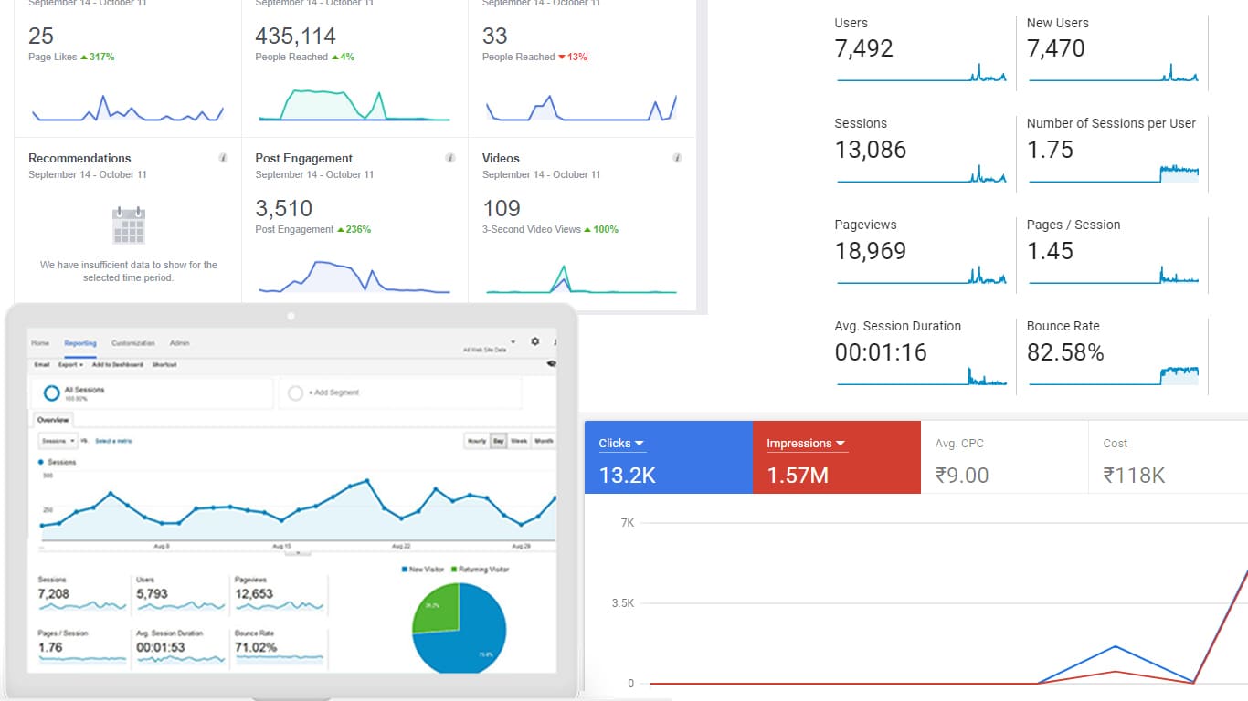Click the Users 7,492 value
Image resolution: width=1248 pixels, height=701 pixels.
[863, 48]
